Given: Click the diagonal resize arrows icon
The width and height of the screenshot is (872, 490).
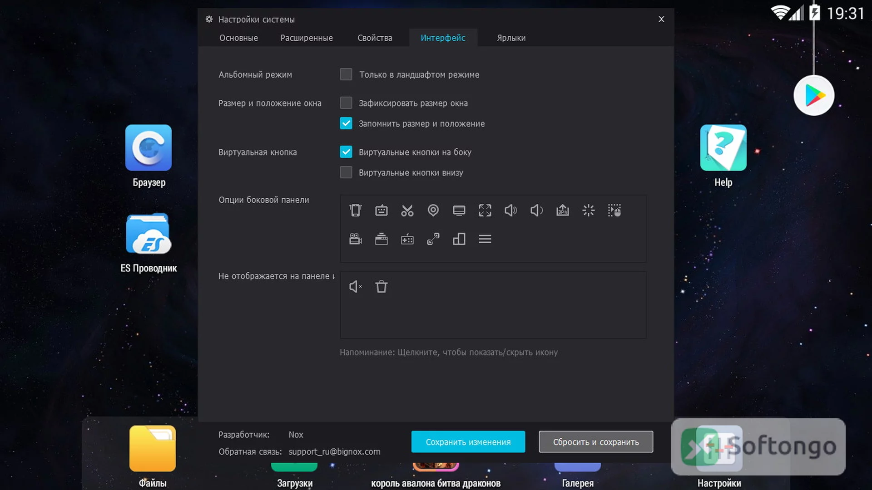Looking at the screenshot, I should click(x=433, y=239).
